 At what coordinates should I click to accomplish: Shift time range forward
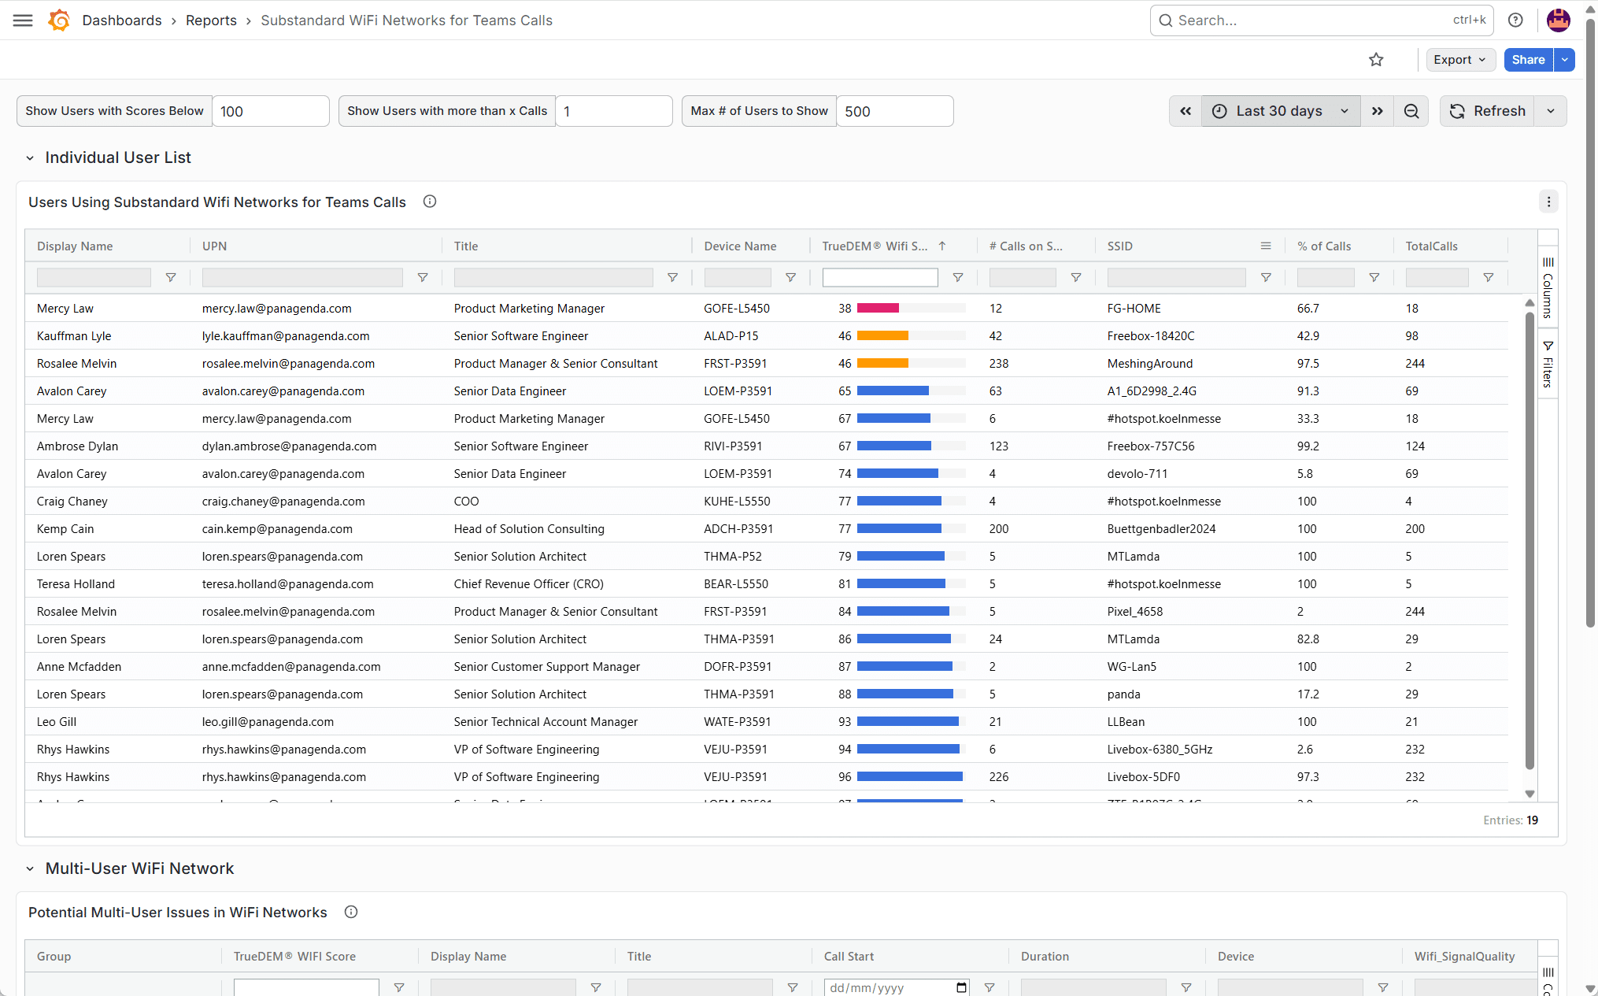click(x=1378, y=111)
